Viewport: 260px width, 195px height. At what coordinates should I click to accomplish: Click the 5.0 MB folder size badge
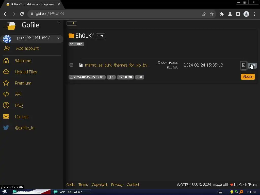[x=125, y=77]
